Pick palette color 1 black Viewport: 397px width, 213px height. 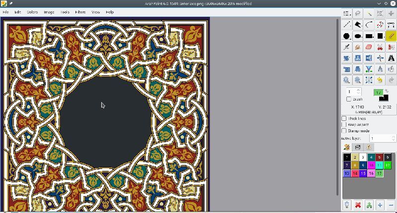point(346,157)
